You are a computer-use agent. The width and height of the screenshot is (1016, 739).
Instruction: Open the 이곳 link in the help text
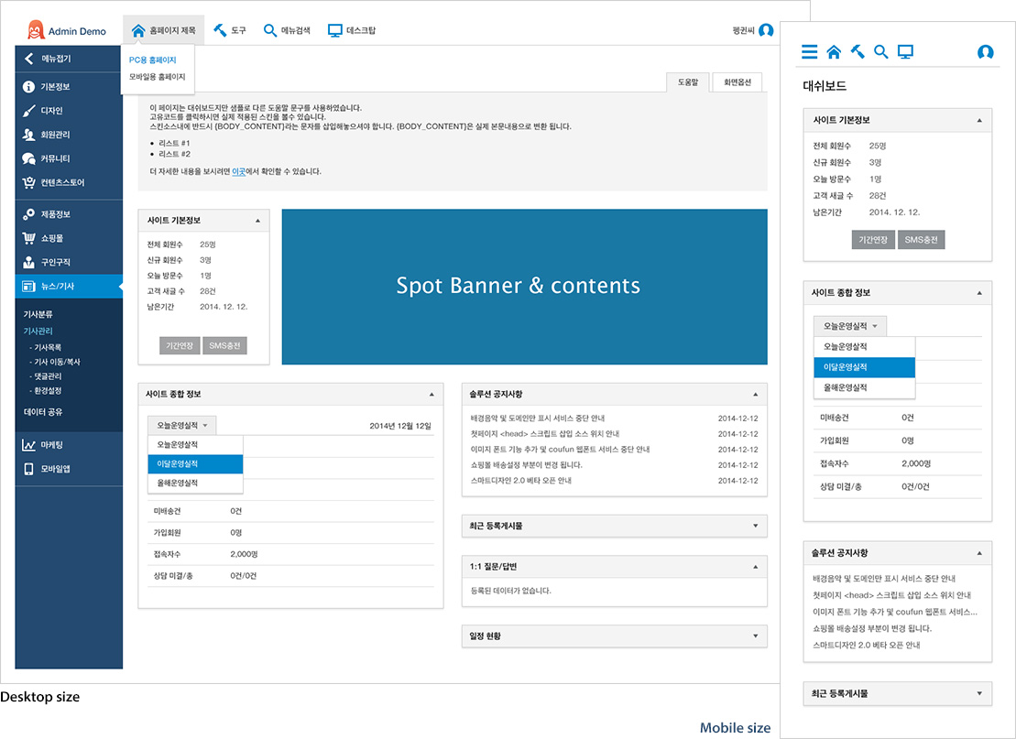tap(240, 170)
